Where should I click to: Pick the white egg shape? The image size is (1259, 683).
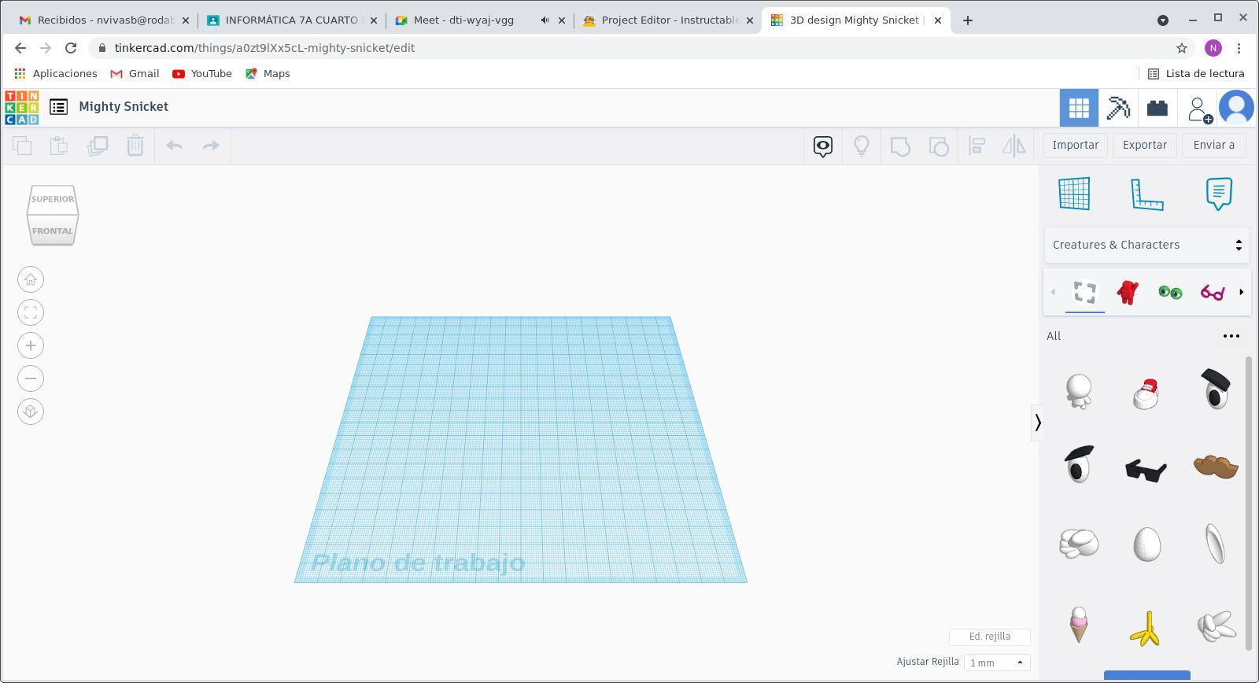coord(1146,544)
